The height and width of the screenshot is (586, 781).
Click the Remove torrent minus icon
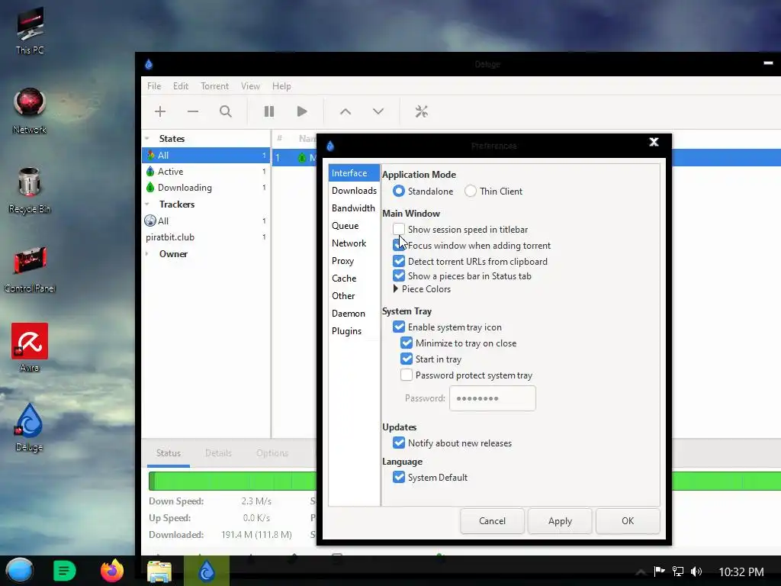[x=193, y=111]
